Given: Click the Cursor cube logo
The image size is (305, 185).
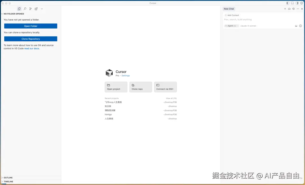Looking at the screenshot, I should pos(109,73).
